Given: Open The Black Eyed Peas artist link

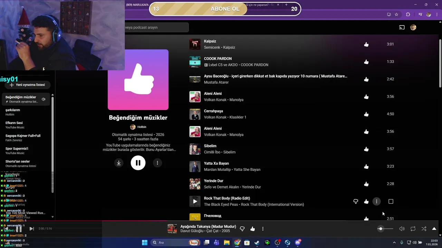Looking at the screenshot, I should [x=221, y=205].
